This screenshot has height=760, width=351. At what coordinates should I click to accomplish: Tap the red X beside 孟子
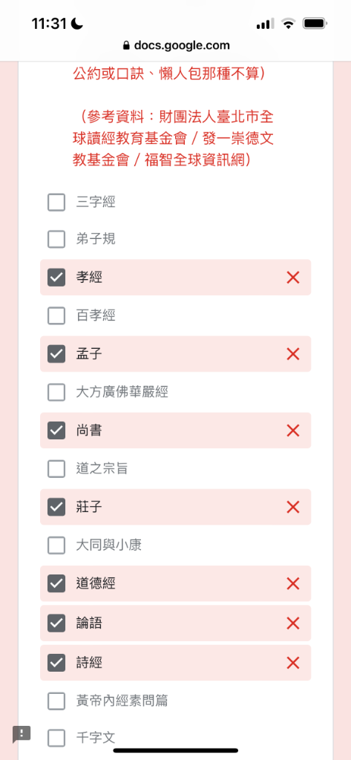coord(293,354)
